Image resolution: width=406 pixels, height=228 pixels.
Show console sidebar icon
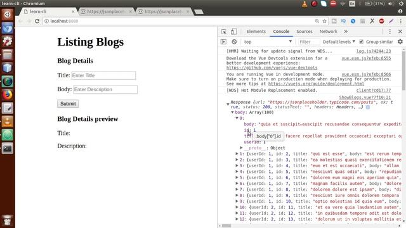[223, 42]
